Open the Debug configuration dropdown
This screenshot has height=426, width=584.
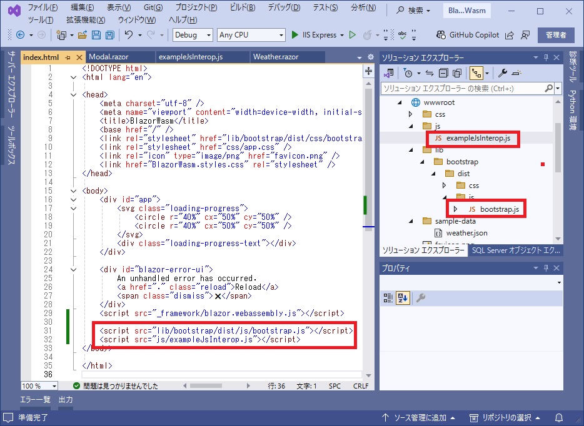click(193, 35)
